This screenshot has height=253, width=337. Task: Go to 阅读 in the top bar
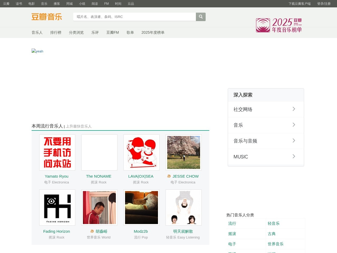point(95,4)
